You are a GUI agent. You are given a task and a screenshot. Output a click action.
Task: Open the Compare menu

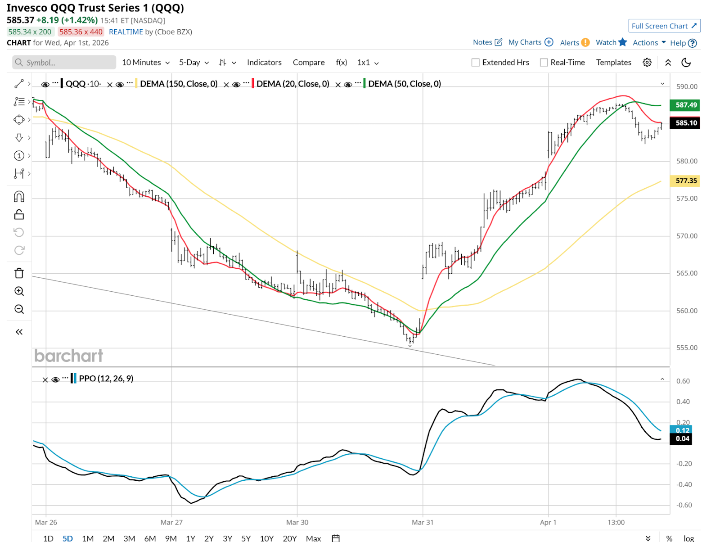[x=309, y=63]
